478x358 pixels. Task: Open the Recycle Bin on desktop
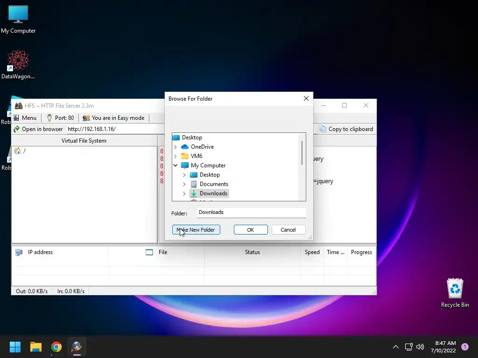click(455, 293)
